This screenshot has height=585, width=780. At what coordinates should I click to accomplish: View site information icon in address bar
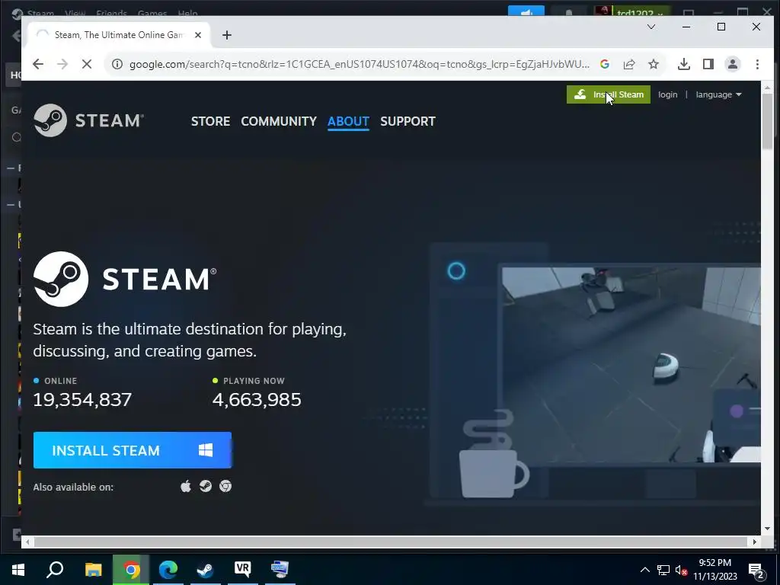tap(117, 64)
